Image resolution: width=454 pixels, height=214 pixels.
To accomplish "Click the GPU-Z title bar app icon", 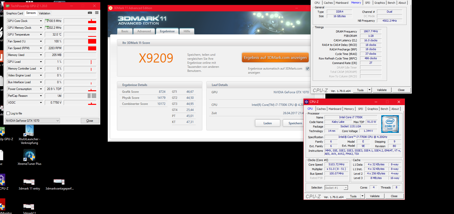I will coord(8,6).
